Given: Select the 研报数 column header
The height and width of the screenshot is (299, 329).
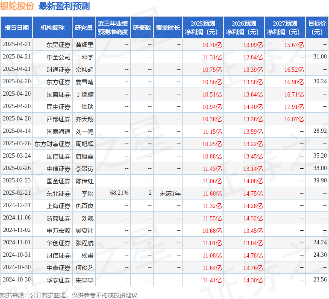Looking at the screenshot, I should tap(142, 27).
